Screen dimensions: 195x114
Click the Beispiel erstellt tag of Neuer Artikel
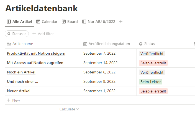coord(153,91)
